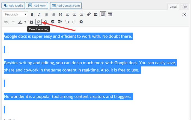Click the Add Form button

click(x=38, y=5)
